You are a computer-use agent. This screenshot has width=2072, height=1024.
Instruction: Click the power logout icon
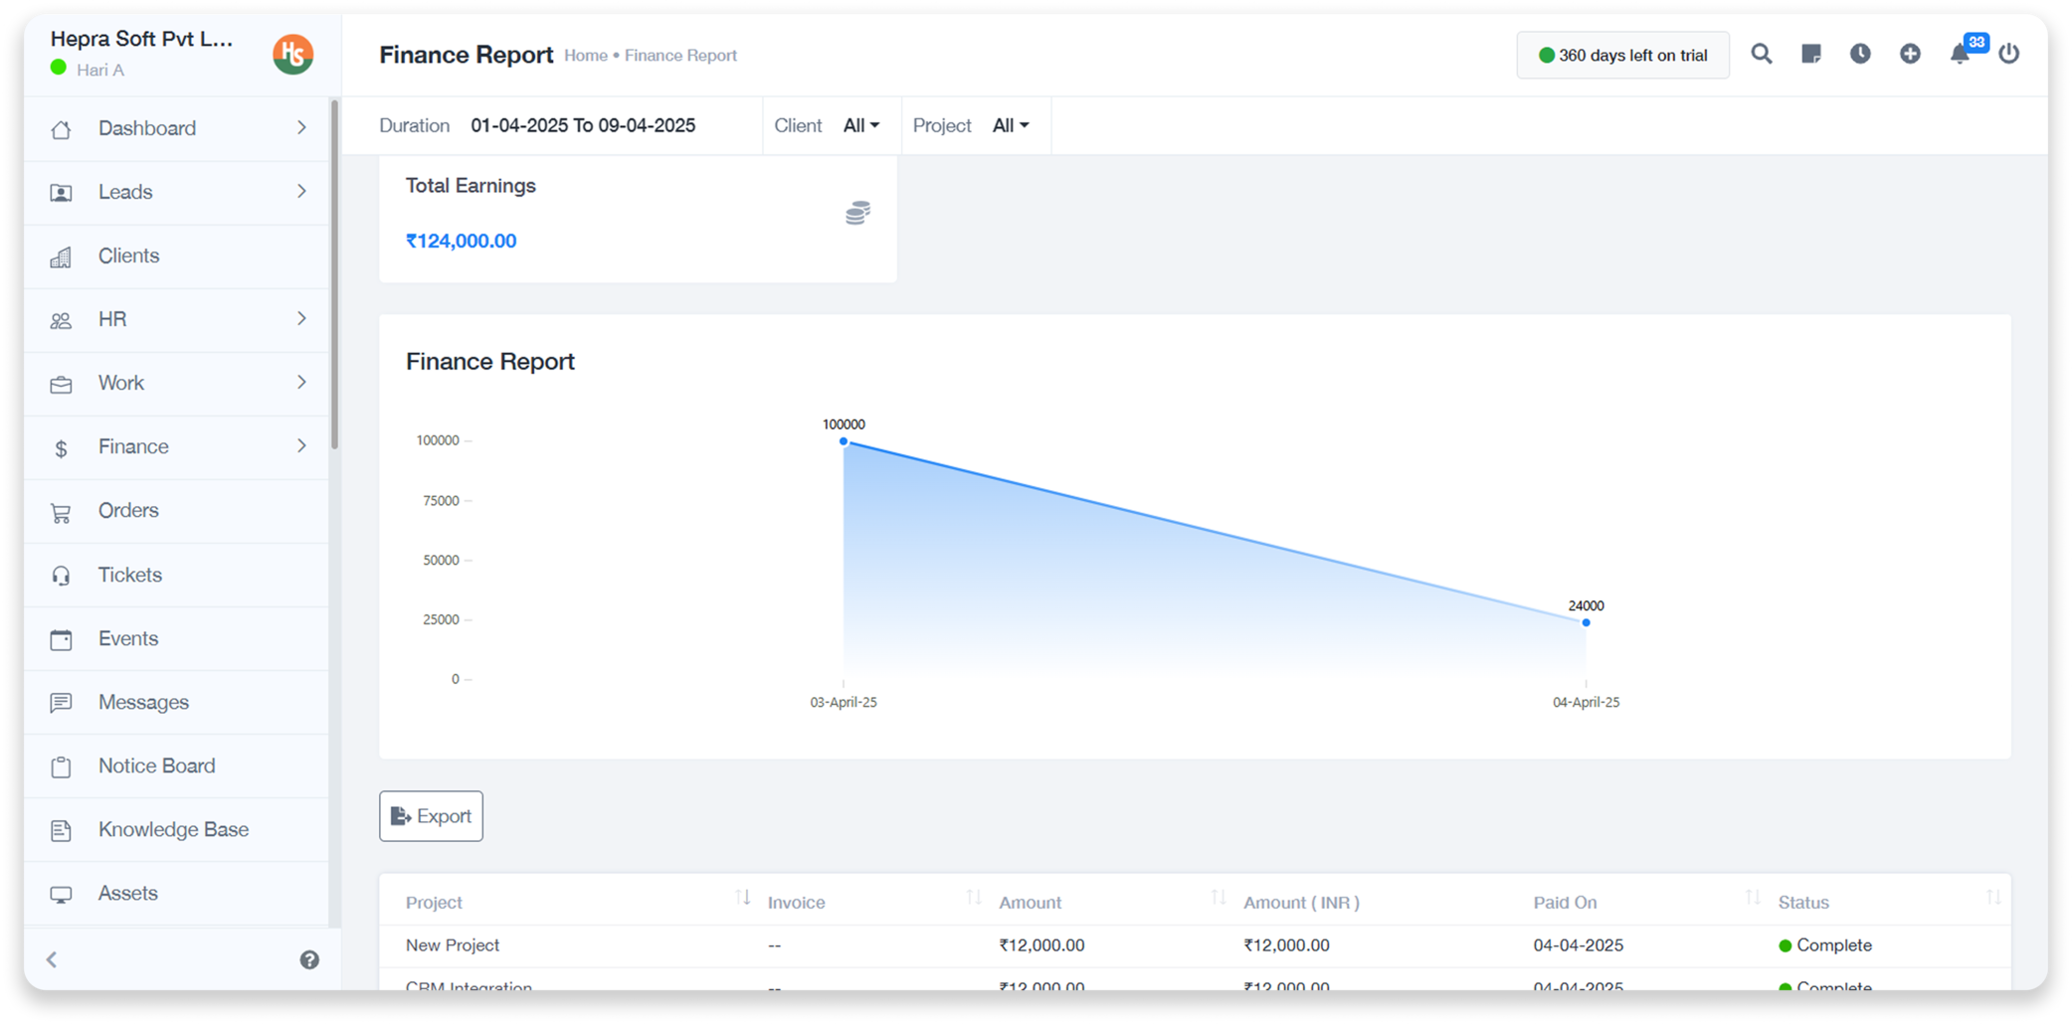(x=2008, y=55)
